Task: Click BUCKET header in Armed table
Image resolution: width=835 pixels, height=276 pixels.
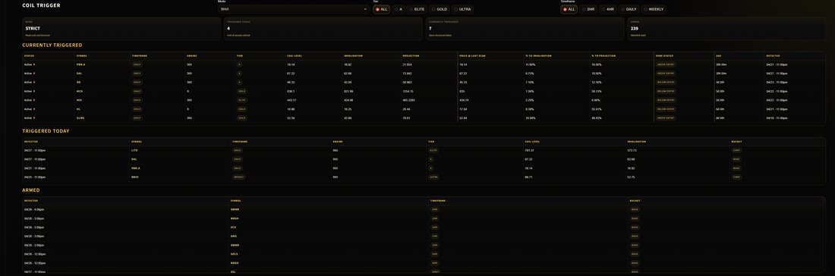Action: point(635,200)
